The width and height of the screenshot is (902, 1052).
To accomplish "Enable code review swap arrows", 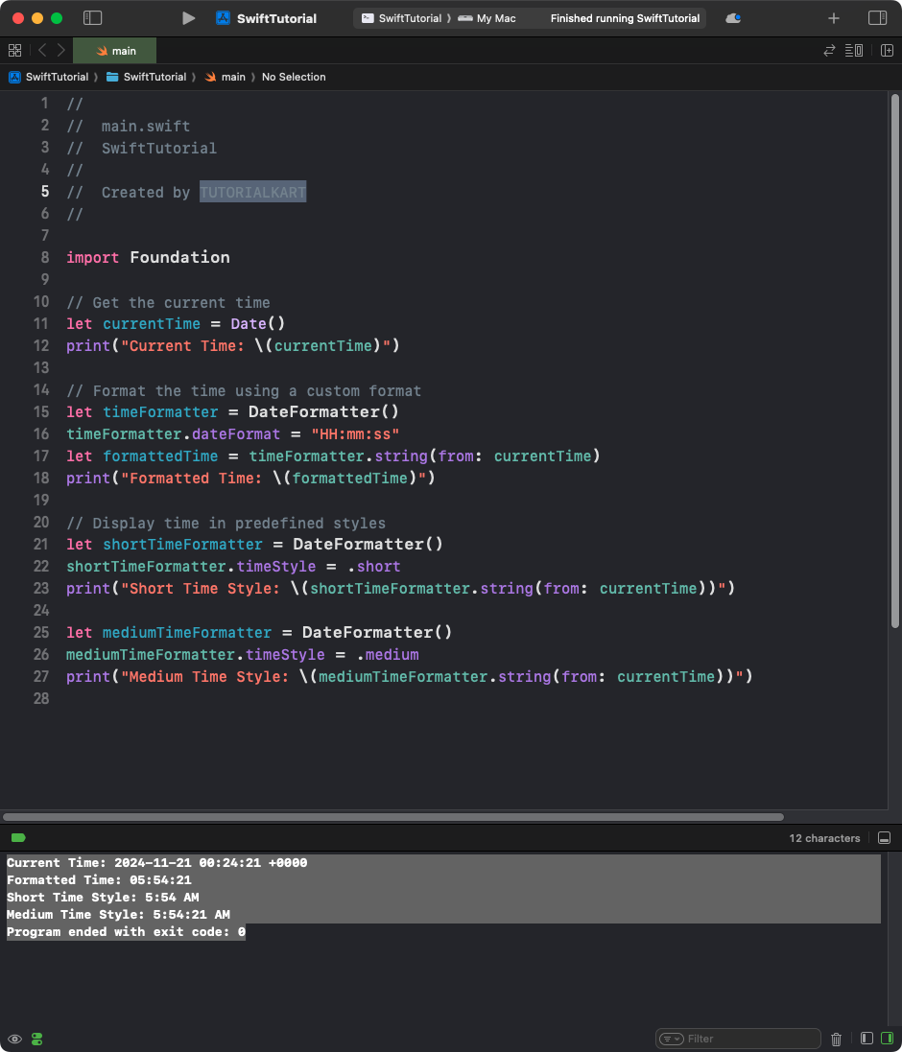I will (829, 50).
